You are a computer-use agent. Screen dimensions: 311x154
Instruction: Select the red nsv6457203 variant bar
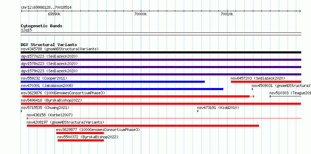click(266, 82)
